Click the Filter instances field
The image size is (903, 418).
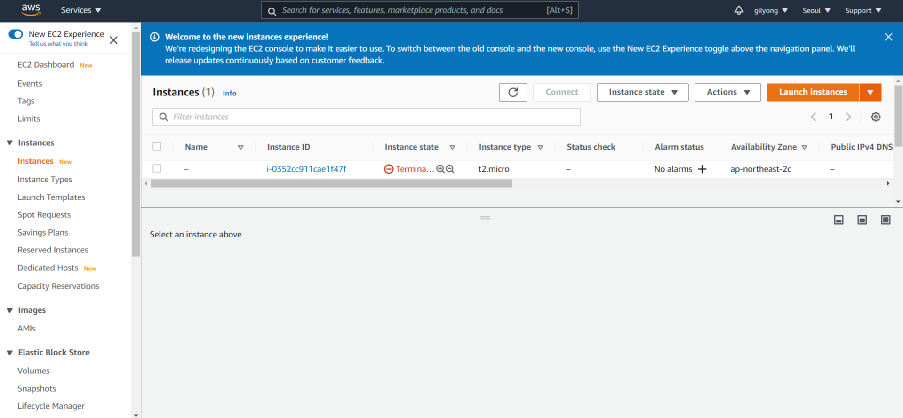[367, 117]
